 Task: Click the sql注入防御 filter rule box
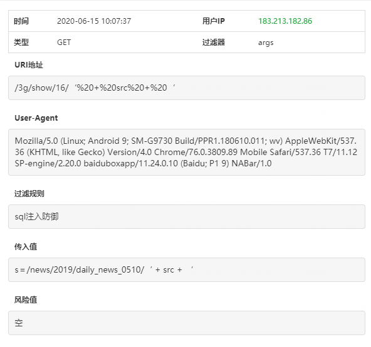tap(187, 217)
